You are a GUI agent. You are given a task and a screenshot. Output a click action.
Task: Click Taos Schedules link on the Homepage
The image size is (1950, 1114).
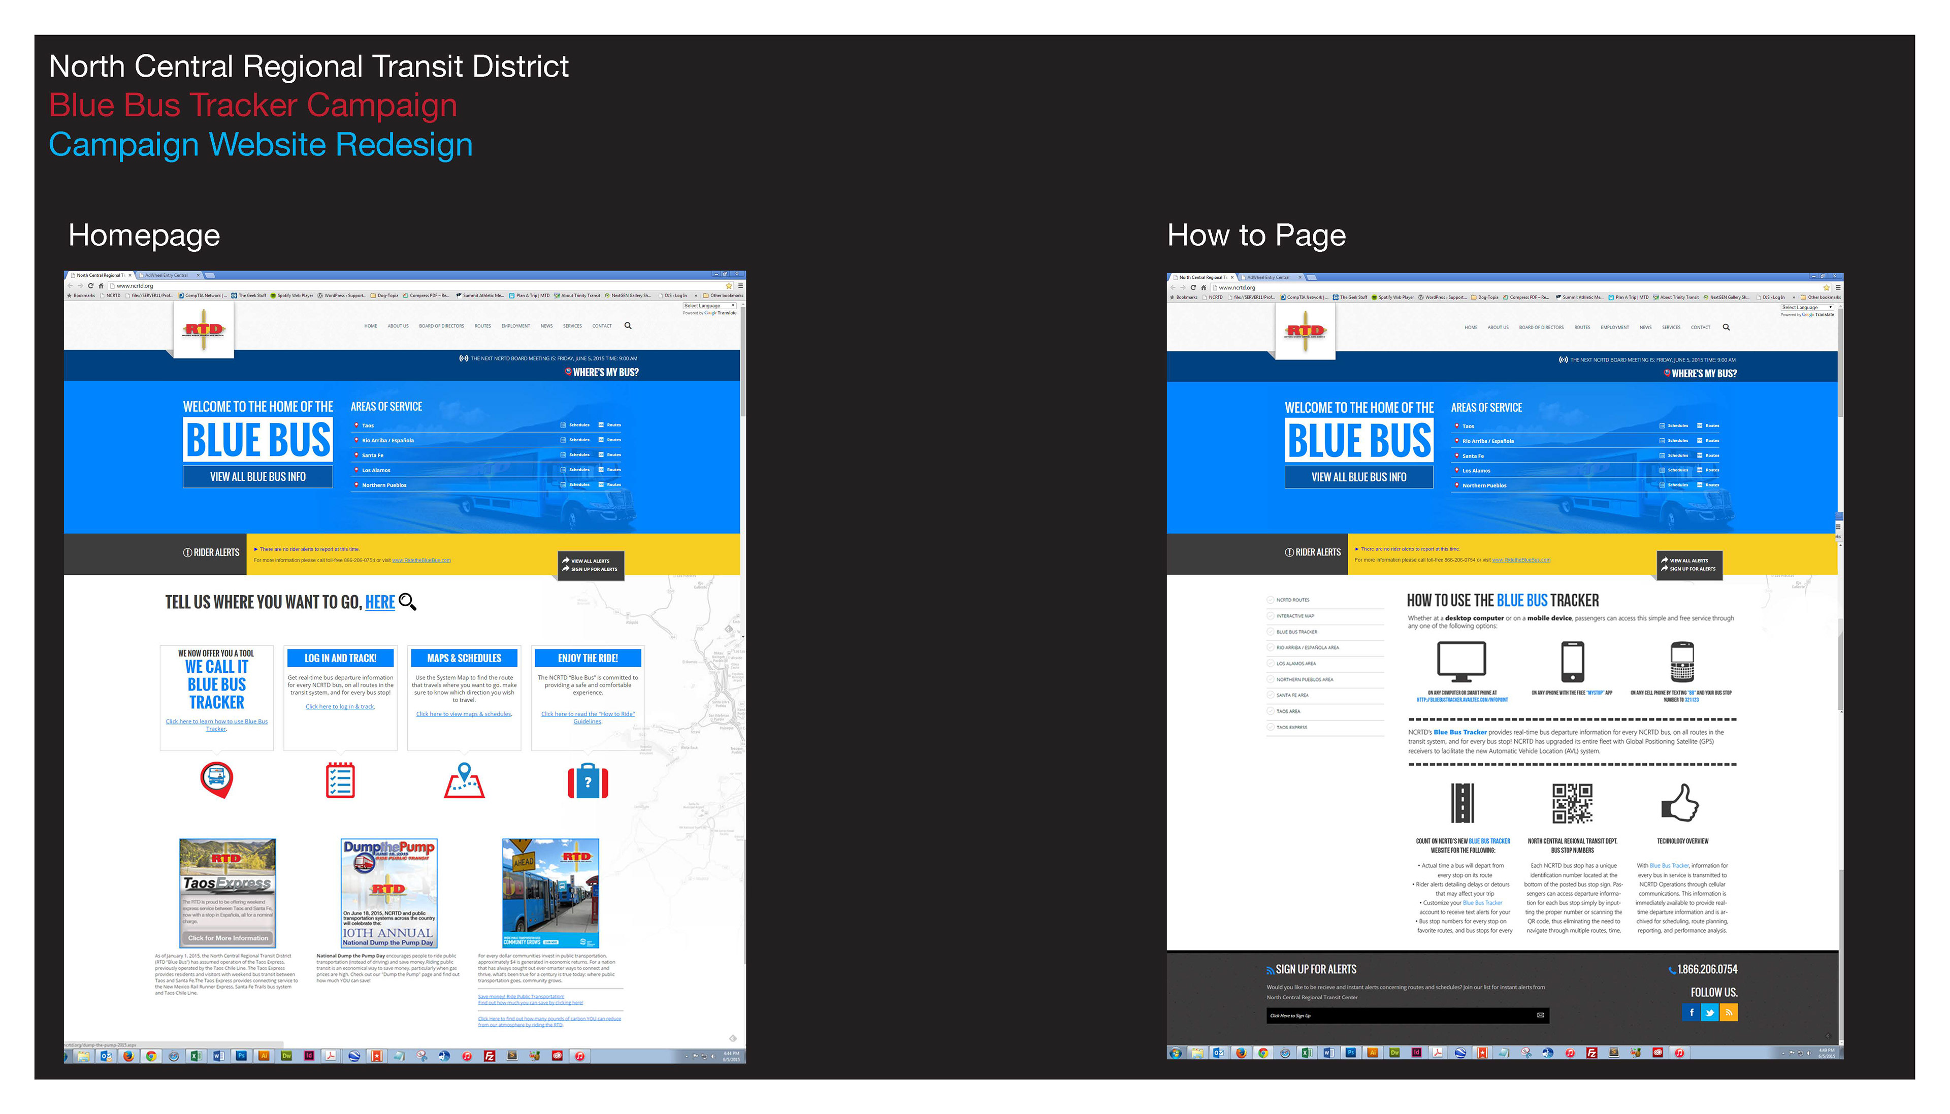574,425
